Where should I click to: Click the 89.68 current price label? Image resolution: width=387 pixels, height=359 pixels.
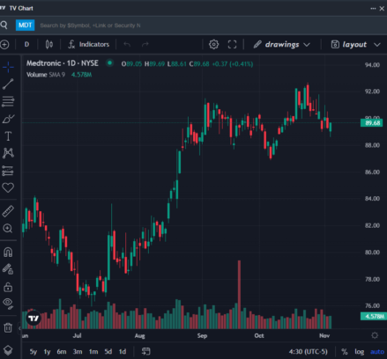(x=372, y=123)
